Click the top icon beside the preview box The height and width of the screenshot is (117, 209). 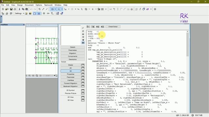tap(83, 28)
